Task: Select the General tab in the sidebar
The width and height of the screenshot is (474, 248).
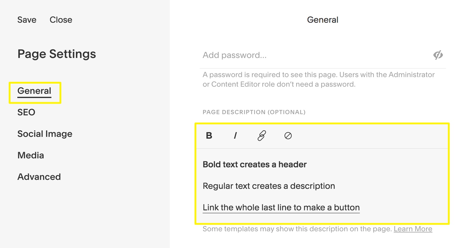Action: (34, 91)
